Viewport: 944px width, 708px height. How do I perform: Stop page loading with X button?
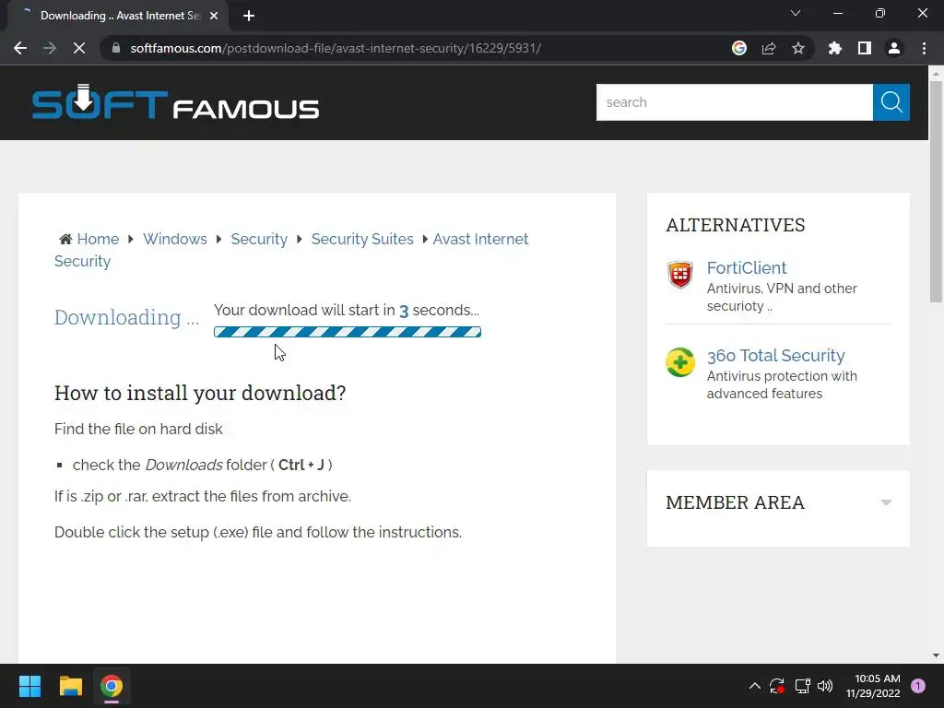(79, 48)
